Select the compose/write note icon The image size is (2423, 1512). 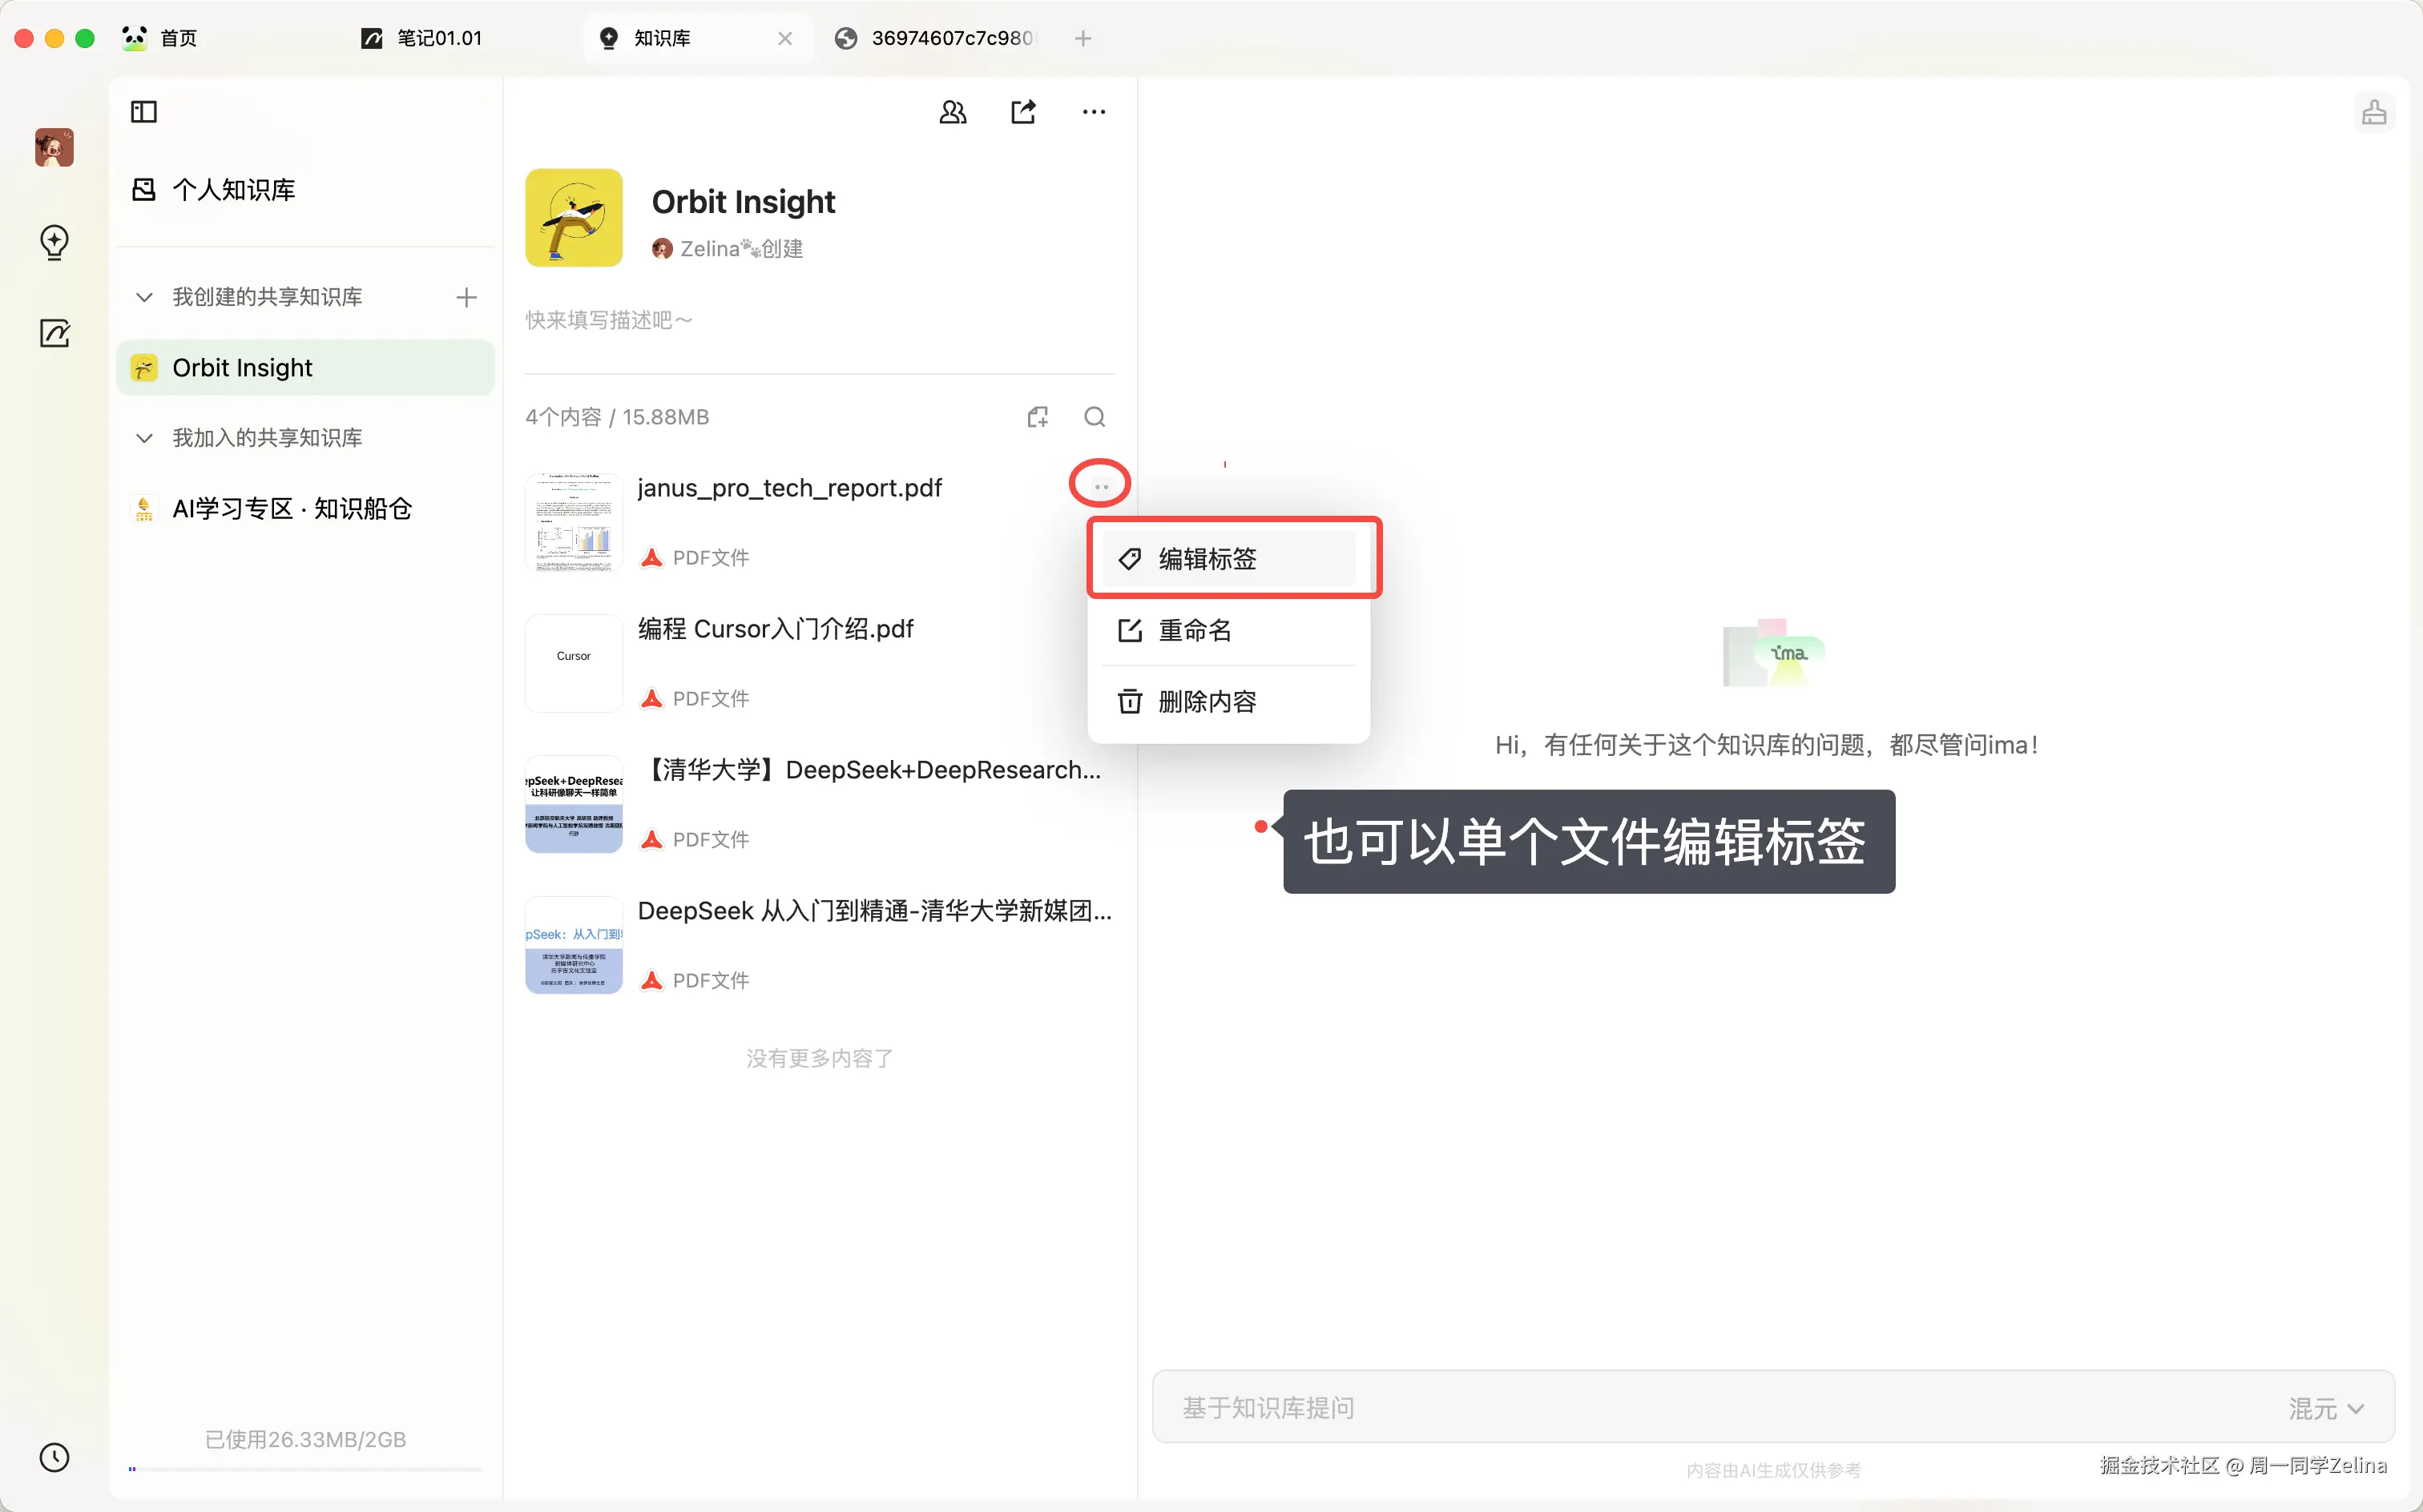click(x=54, y=333)
